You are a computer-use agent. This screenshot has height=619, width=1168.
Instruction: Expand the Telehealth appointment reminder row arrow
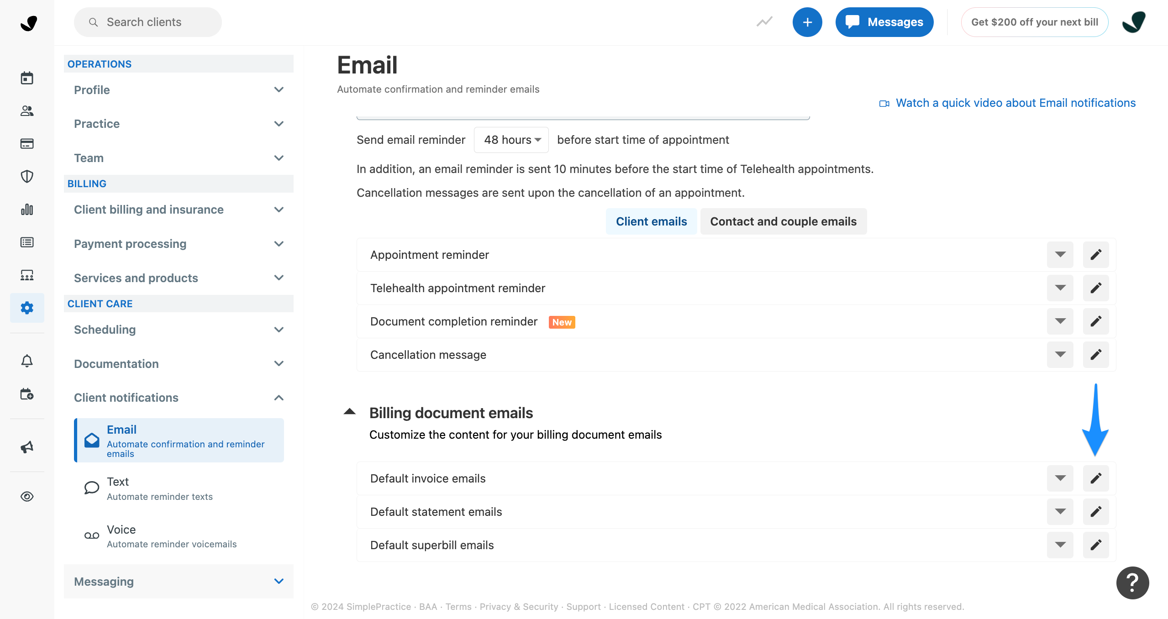[1060, 288]
